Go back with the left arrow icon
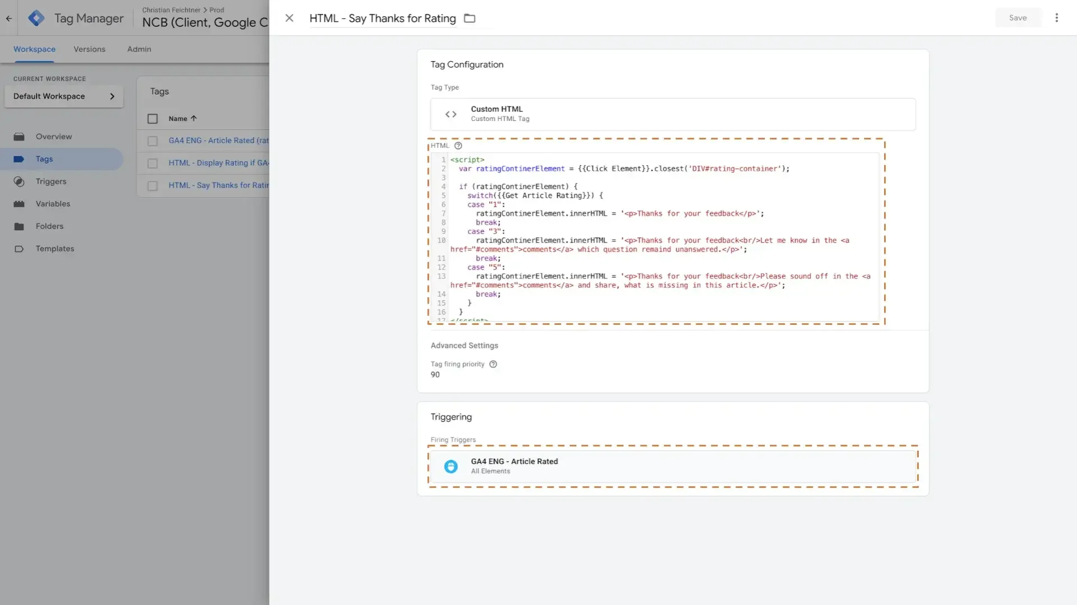This screenshot has width=1077, height=605. (9, 18)
